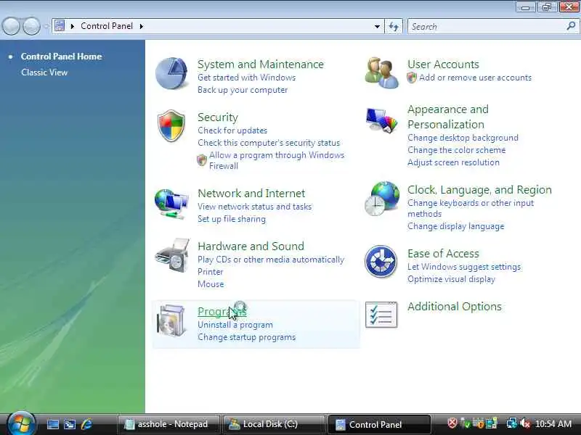Open the Windows Start orb
The width and height of the screenshot is (581, 435).
21,423
